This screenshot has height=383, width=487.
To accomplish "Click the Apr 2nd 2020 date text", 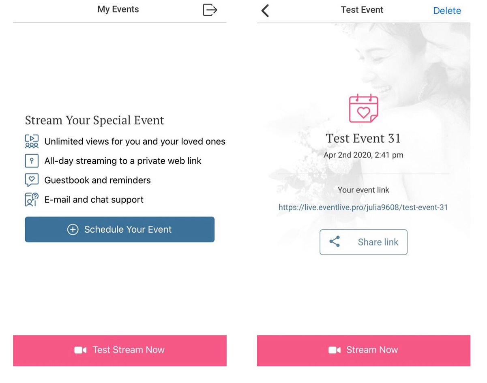I will point(363,155).
